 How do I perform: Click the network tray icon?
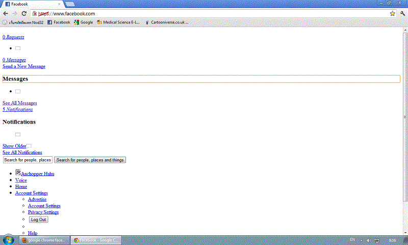tap(377, 240)
